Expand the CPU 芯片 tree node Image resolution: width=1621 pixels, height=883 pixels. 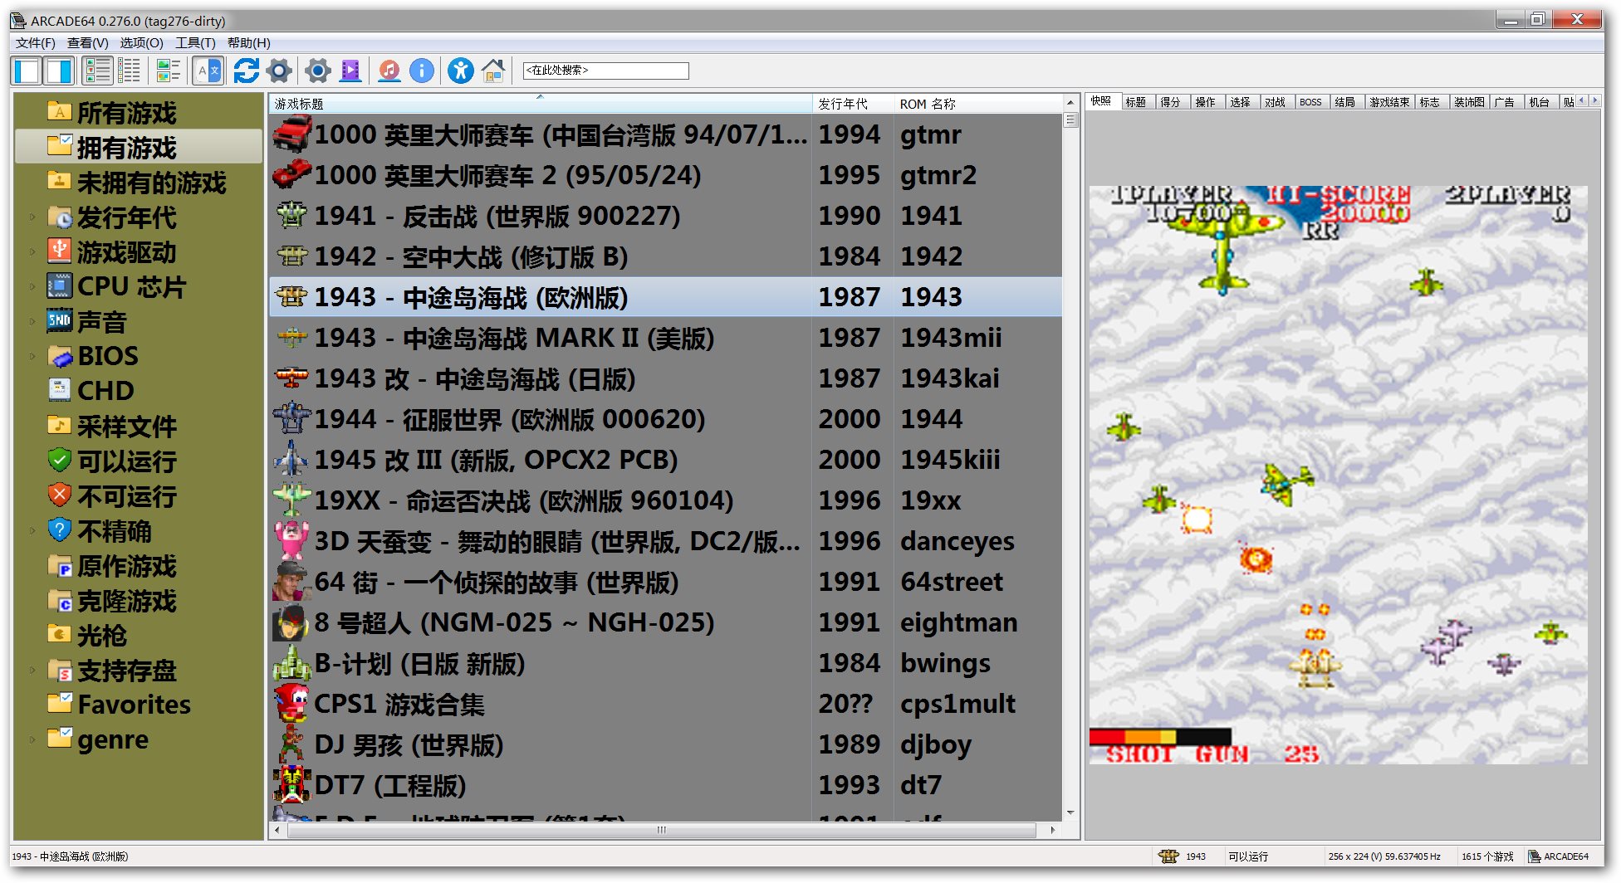[32, 287]
